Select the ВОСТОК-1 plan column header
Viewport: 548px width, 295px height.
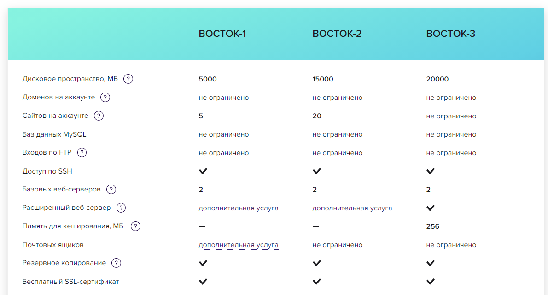(222, 34)
